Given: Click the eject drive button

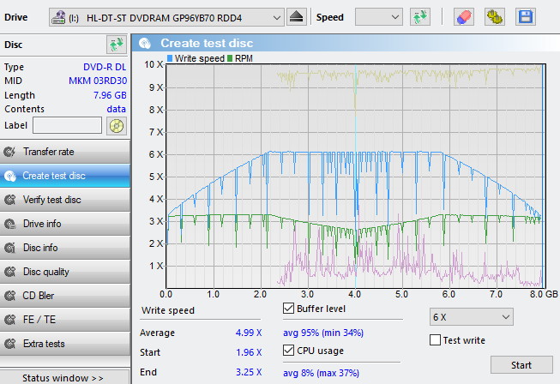Looking at the screenshot, I should coord(297,17).
